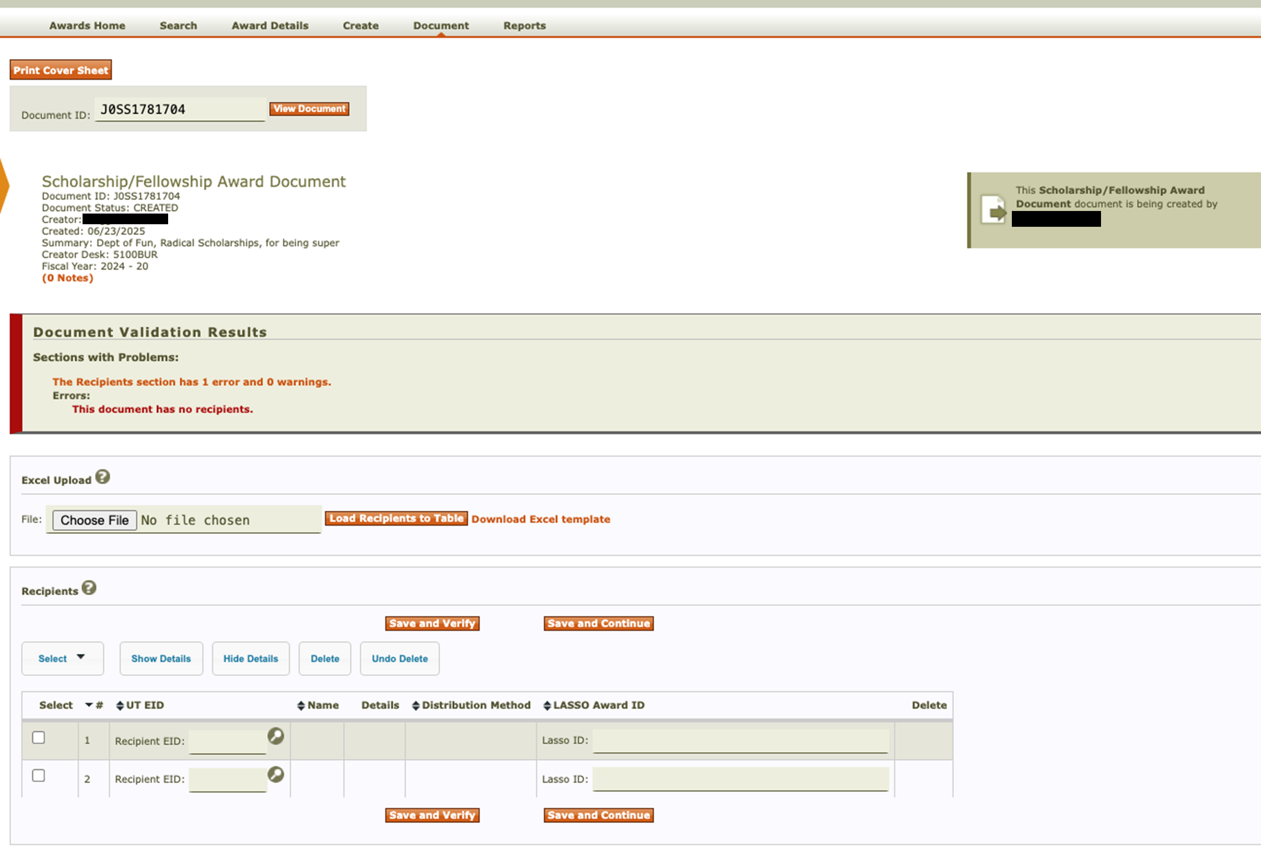Sort by LASSO Award ID column arrows
Viewport: 1261px width, 846px height.
(x=547, y=705)
